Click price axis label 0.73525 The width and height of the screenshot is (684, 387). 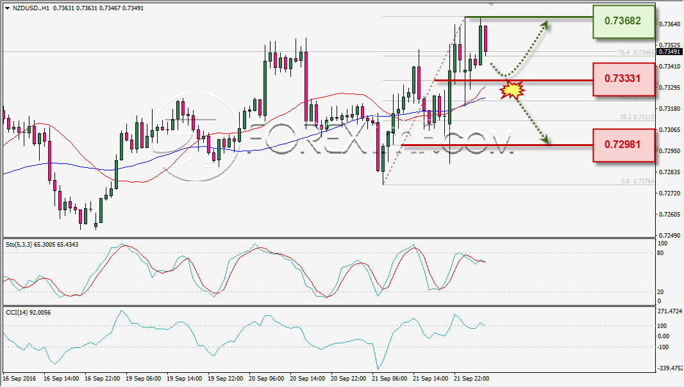pos(669,45)
